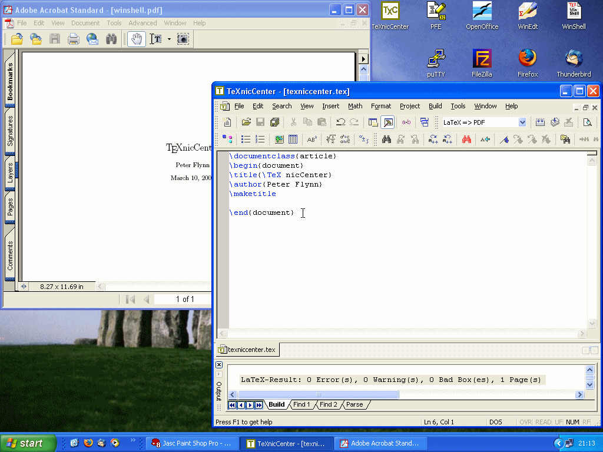Toggle the Navigator pane view button
This screenshot has height=452, width=603.
(373, 122)
